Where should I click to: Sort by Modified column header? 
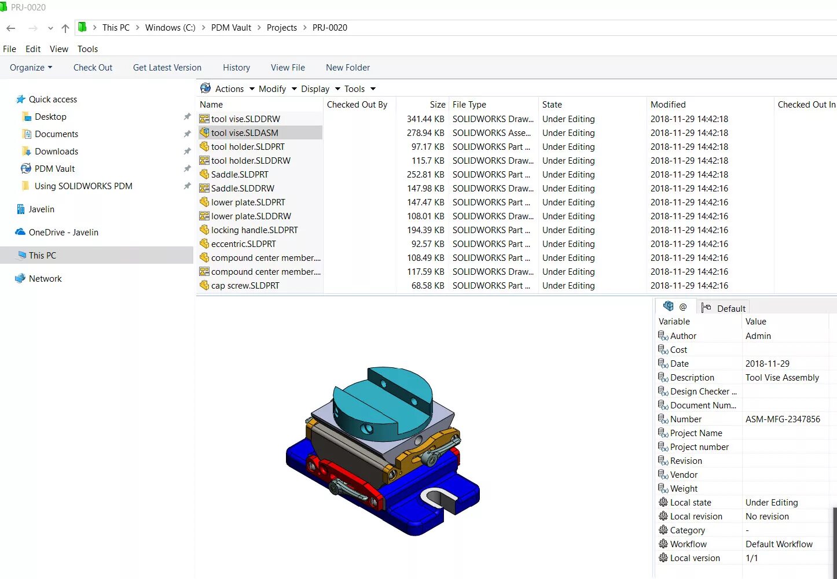(668, 104)
